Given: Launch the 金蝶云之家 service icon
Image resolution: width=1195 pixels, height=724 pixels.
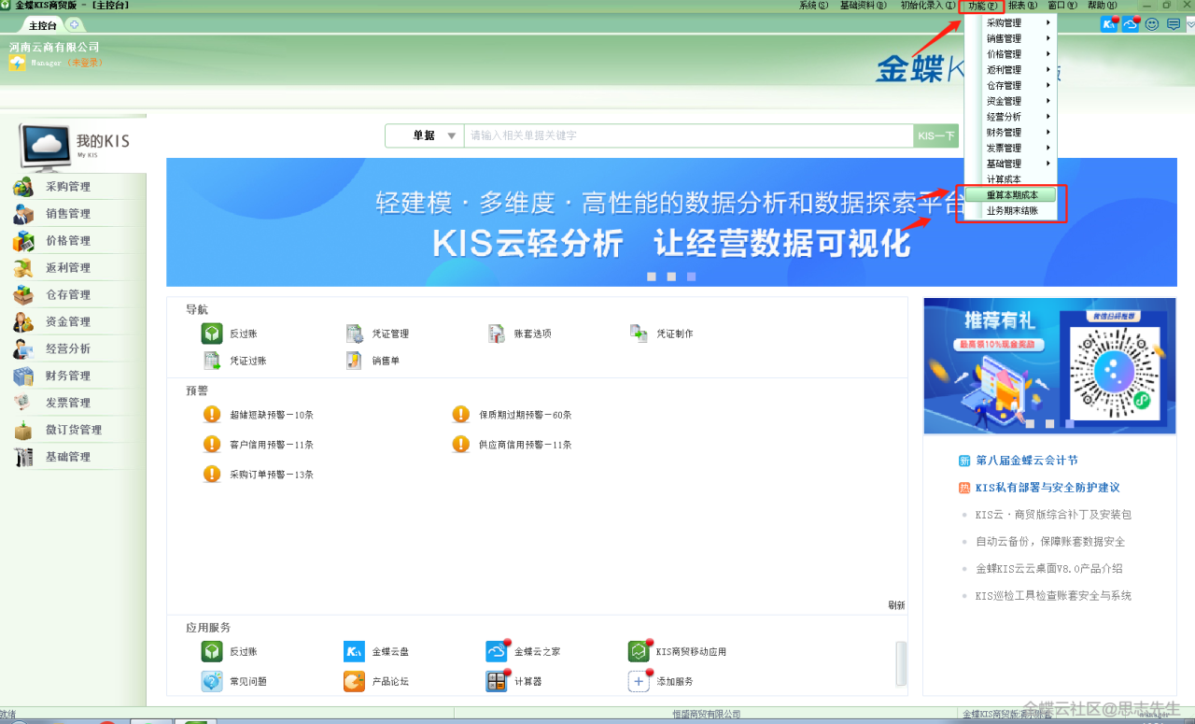Looking at the screenshot, I should point(497,652).
